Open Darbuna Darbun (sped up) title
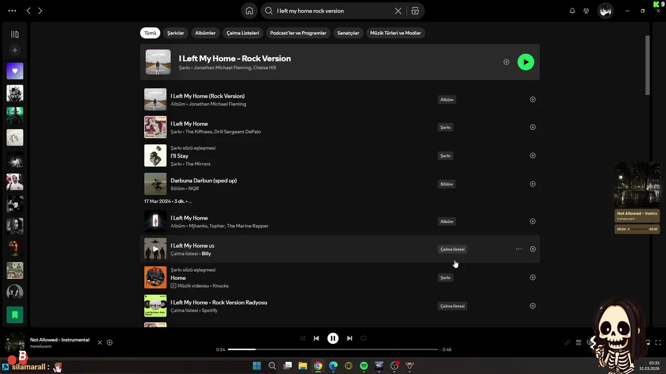This screenshot has height=374, width=666. [203, 180]
